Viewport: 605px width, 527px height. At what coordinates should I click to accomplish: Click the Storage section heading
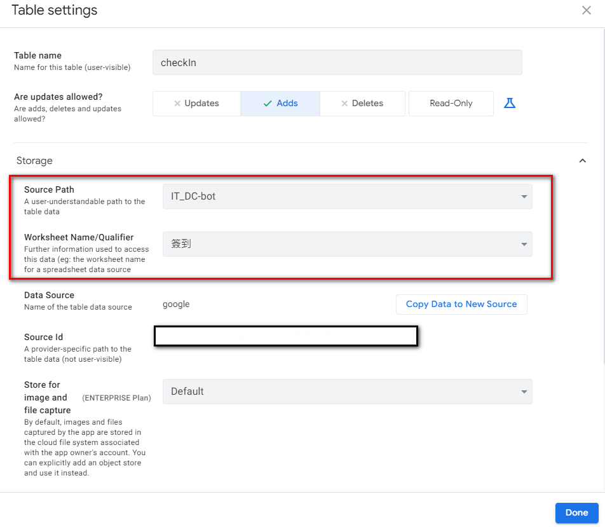(34, 161)
